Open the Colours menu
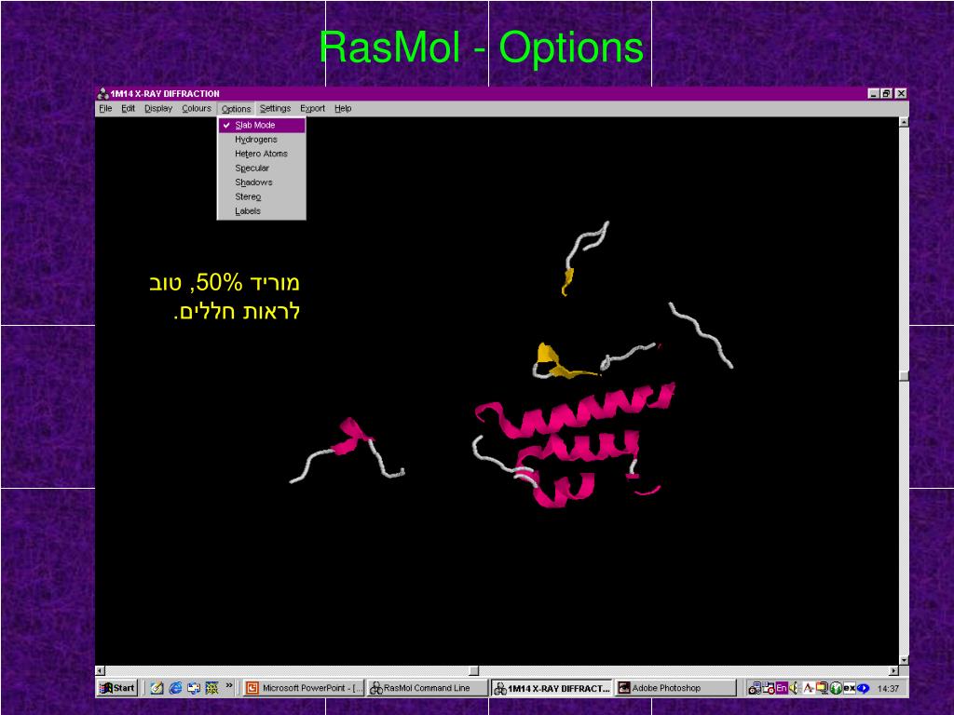The width and height of the screenshot is (954, 715). (x=197, y=108)
